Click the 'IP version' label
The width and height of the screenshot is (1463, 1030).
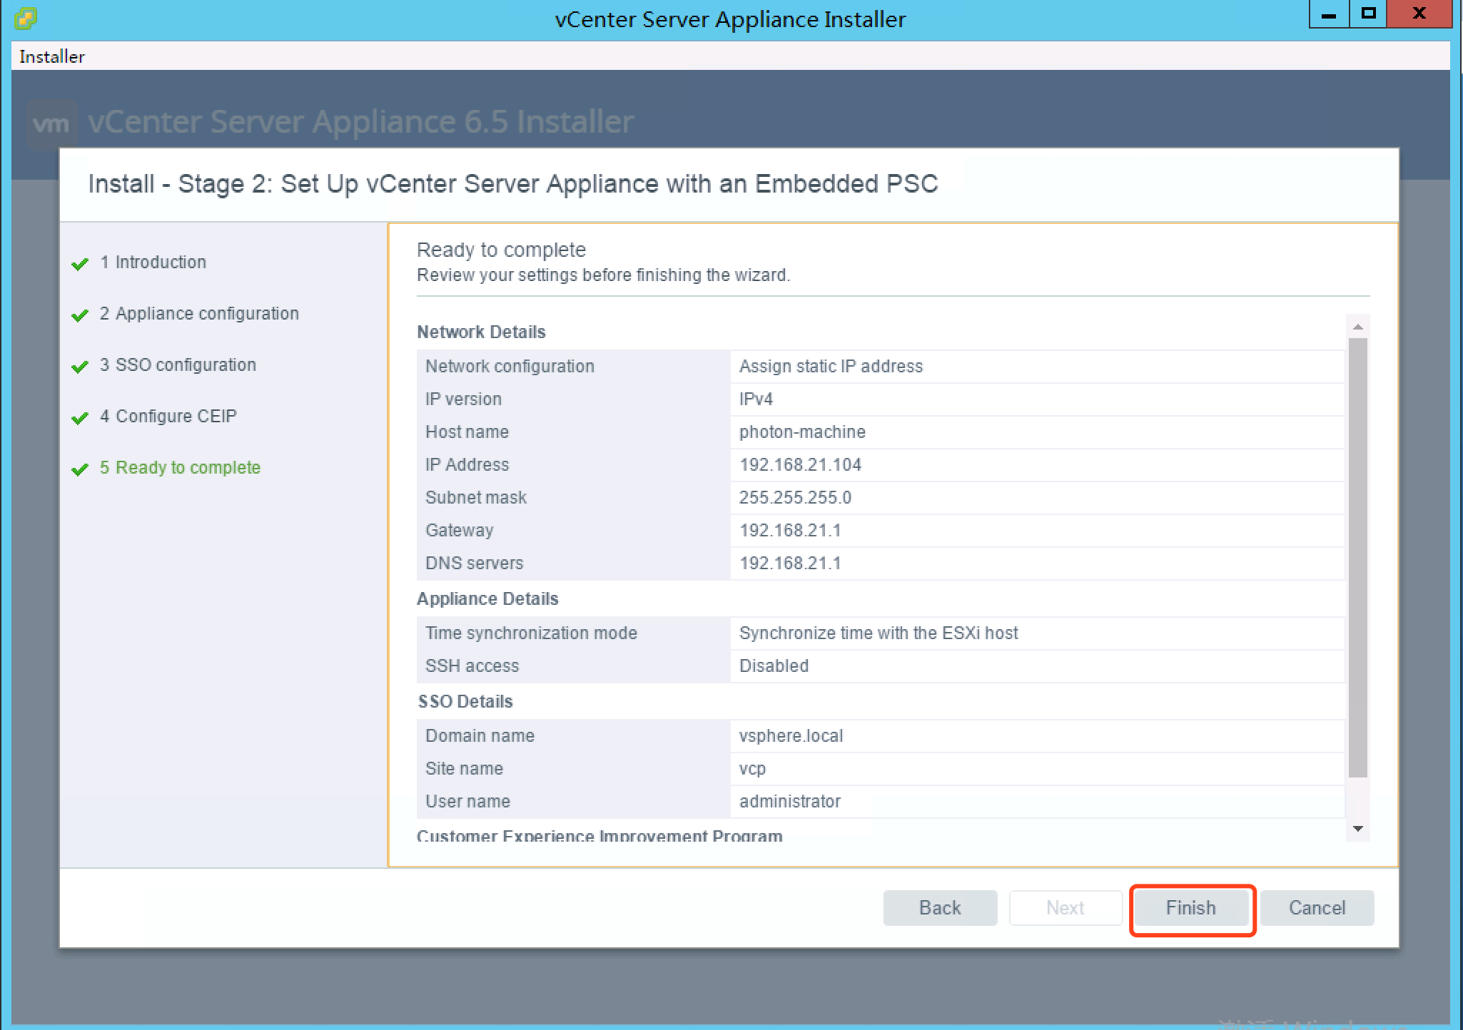[x=463, y=399]
